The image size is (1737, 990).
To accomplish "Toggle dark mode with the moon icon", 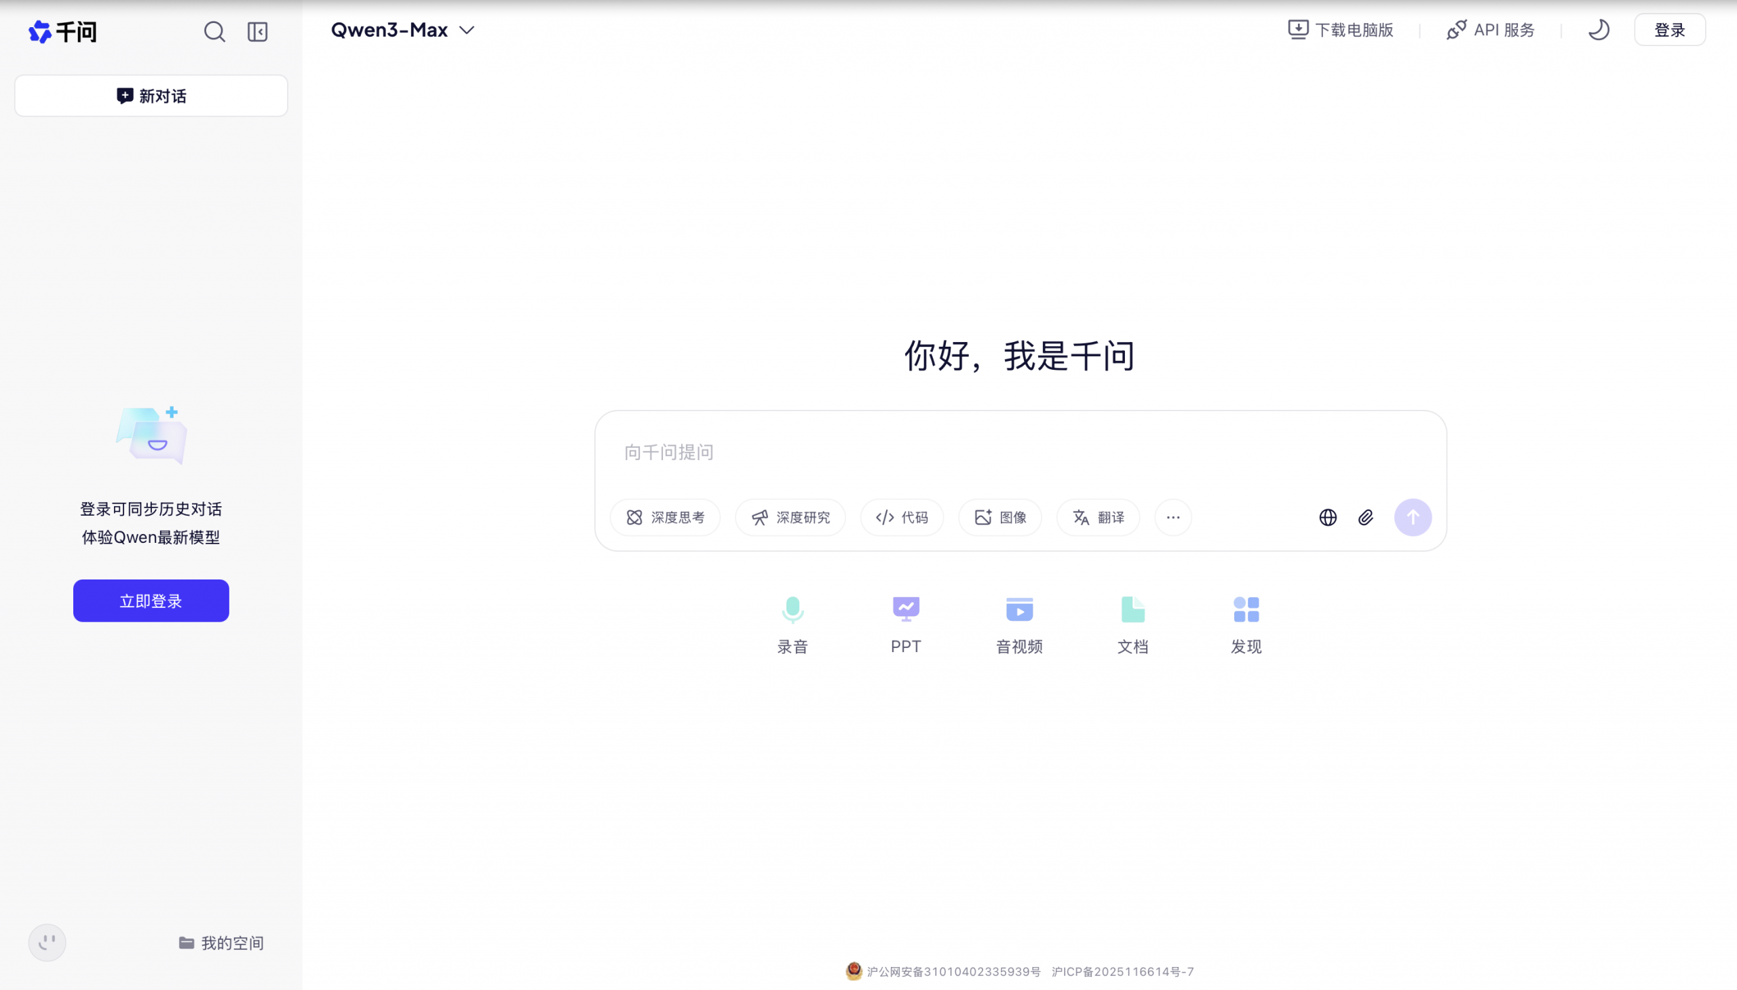I will pos(1599,30).
